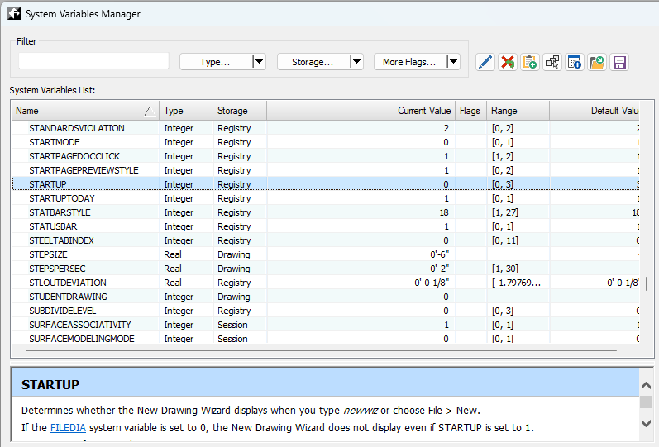
Task: Click the select-multiple squares with cursor icon
Action: click(x=552, y=62)
